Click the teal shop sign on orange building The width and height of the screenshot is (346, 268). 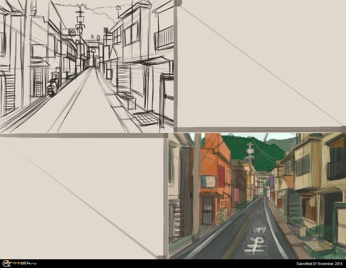(x=208, y=181)
